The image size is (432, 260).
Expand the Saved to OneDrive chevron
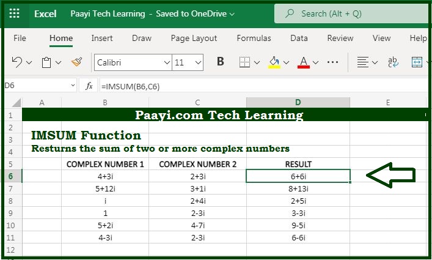[x=232, y=14]
